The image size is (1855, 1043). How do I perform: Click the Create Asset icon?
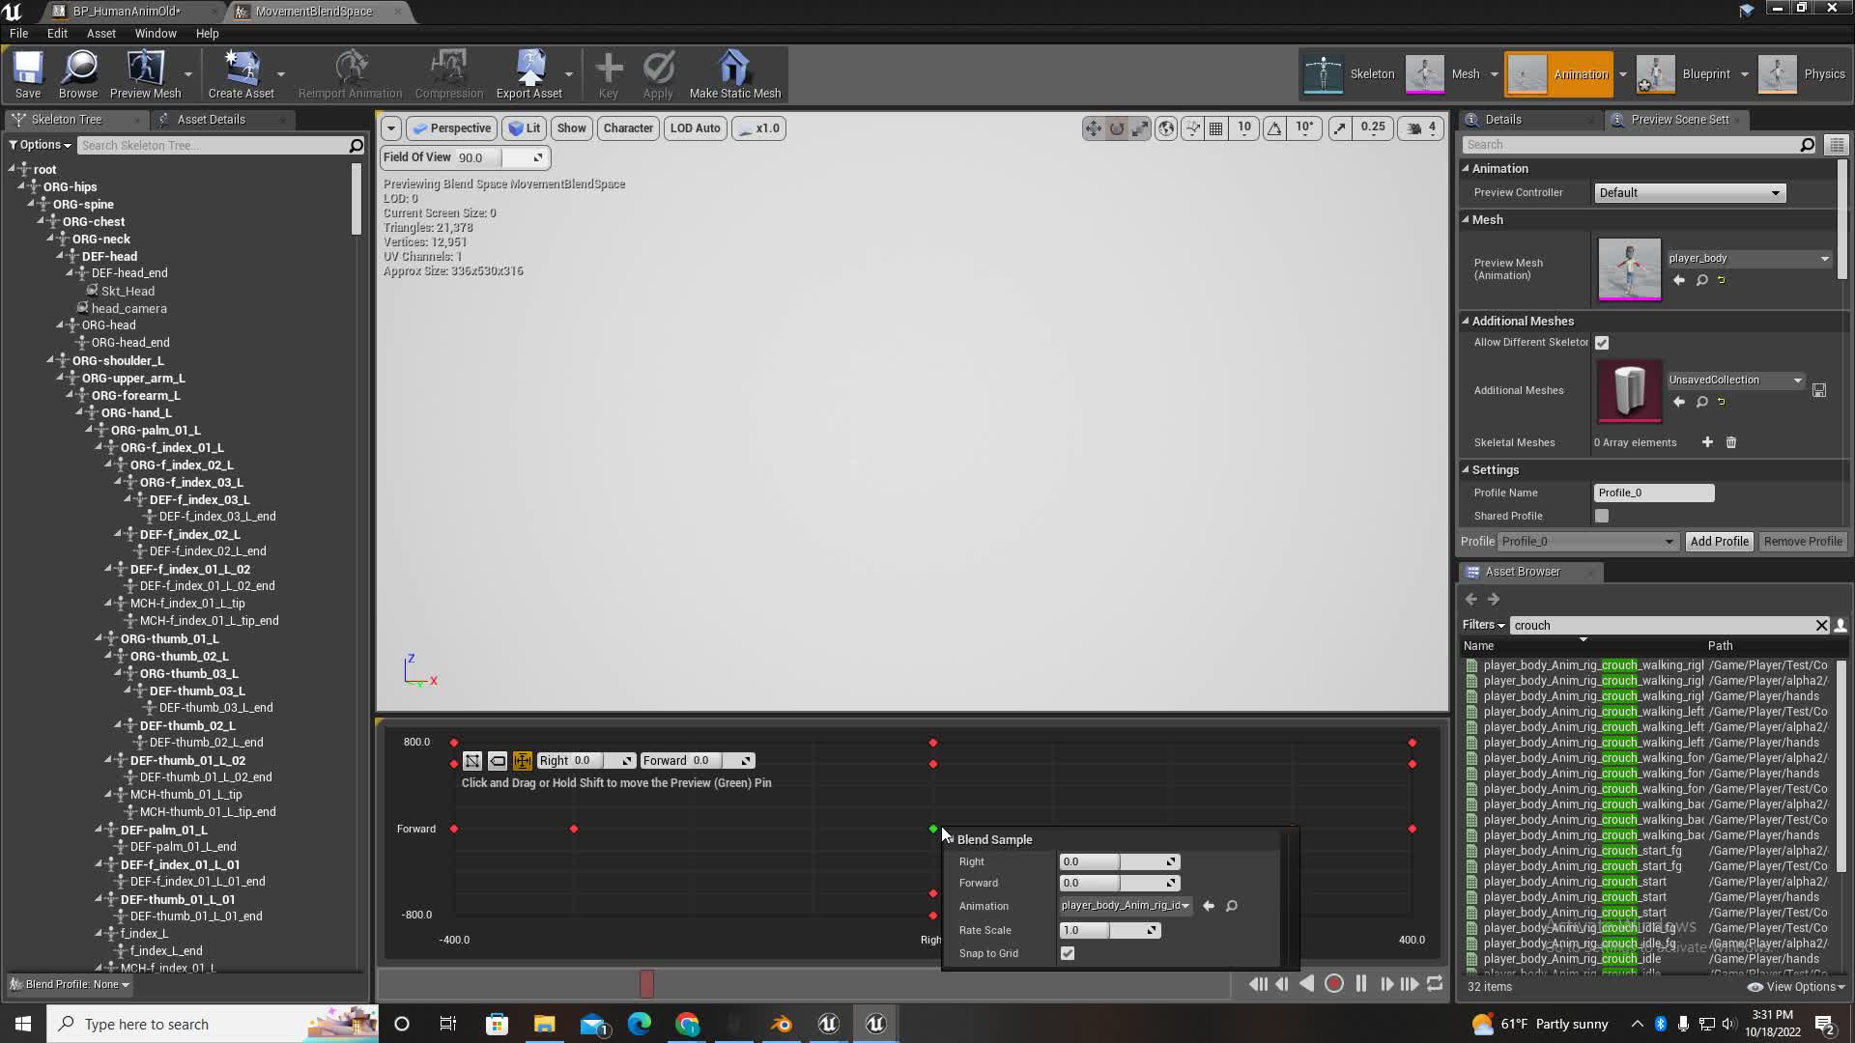(241, 74)
